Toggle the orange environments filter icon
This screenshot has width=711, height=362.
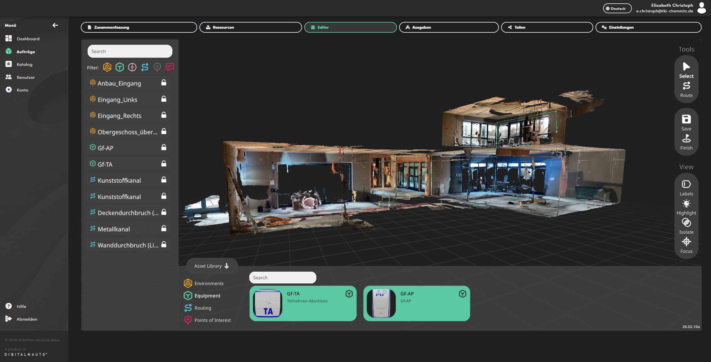point(107,67)
